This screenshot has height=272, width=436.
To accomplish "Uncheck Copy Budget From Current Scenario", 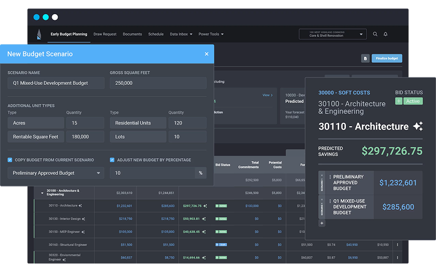I will [10, 160].
